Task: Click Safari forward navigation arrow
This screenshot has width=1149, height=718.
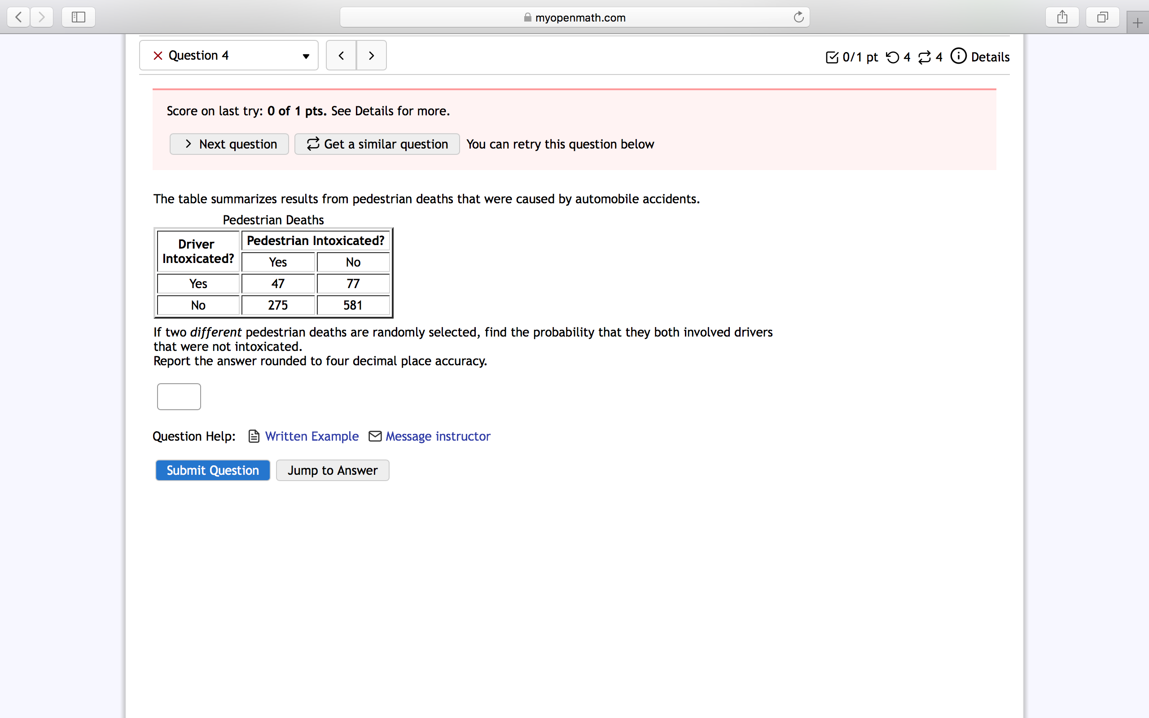Action: 42,18
